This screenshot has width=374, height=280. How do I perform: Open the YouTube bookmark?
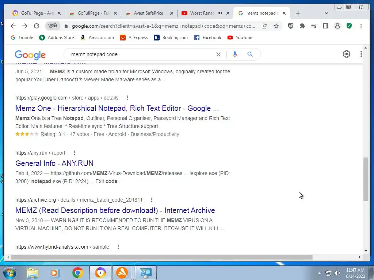[x=240, y=38]
